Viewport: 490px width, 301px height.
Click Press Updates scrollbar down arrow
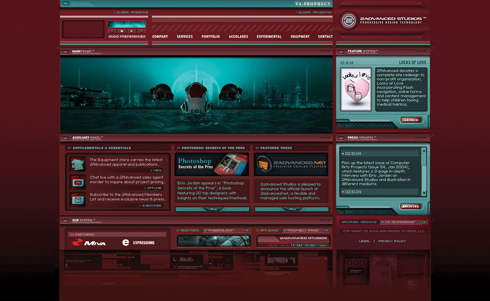tap(424, 194)
